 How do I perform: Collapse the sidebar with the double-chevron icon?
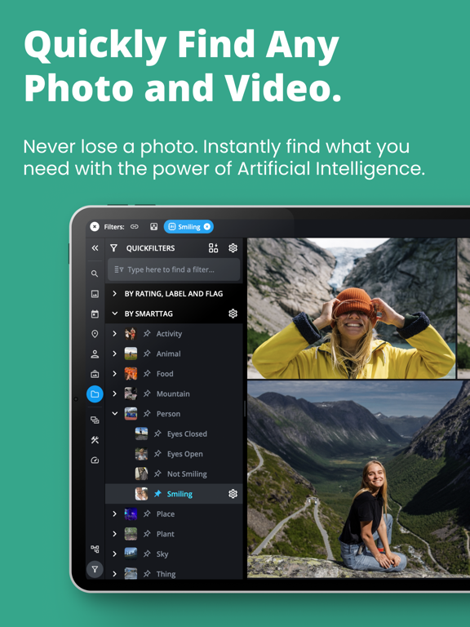[95, 248]
